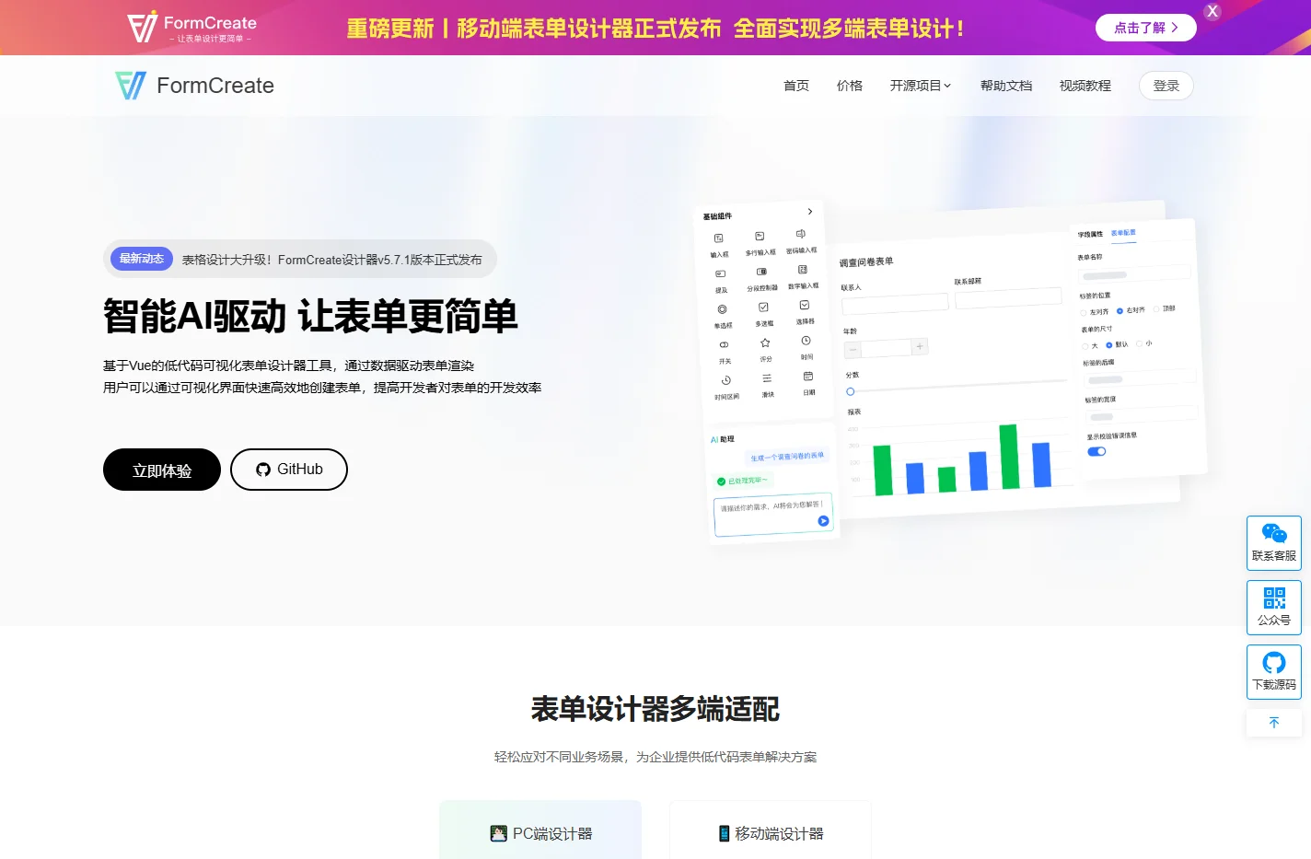Screen dimensions: 1311x859
Task: Open 帮助文档 in the navbar
Action: point(1006,86)
